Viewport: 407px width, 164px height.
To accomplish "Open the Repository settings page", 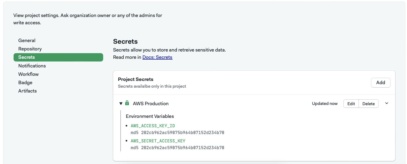I will tap(30, 49).
